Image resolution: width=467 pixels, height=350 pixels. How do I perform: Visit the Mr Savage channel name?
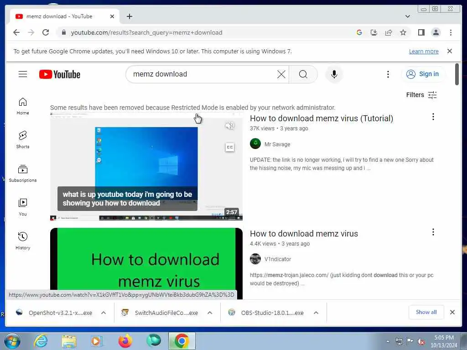(277, 144)
